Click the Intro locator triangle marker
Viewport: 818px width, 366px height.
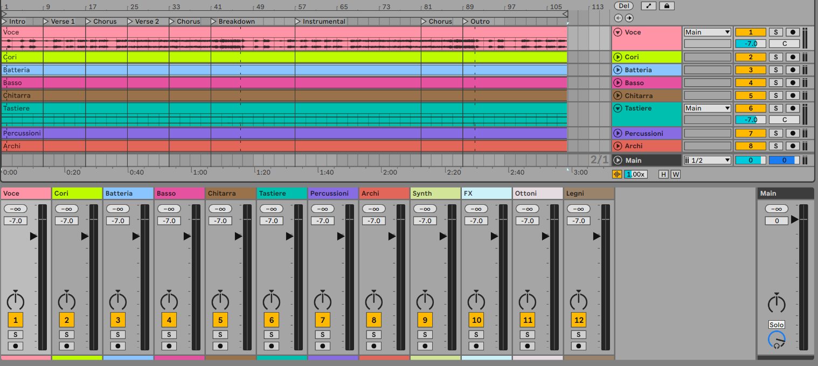(x=4, y=22)
